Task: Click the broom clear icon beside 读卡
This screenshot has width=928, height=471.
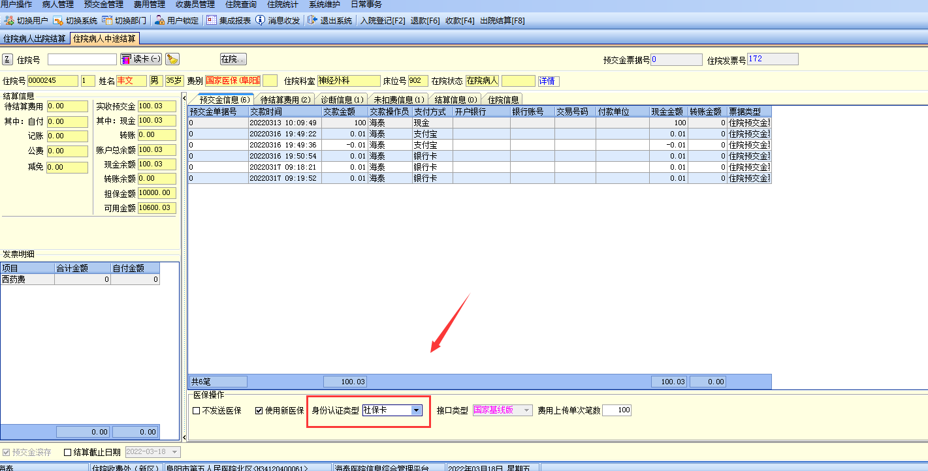Action: click(172, 59)
